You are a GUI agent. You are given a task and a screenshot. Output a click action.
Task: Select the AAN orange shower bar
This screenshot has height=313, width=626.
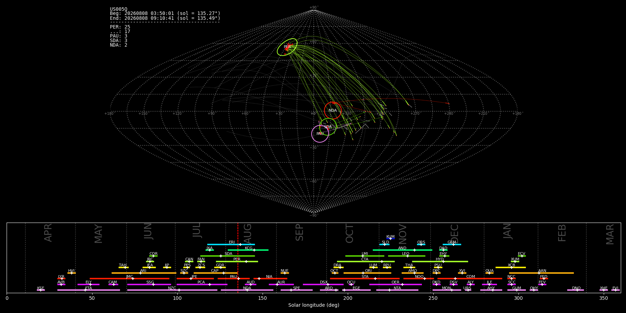coord(541,273)
